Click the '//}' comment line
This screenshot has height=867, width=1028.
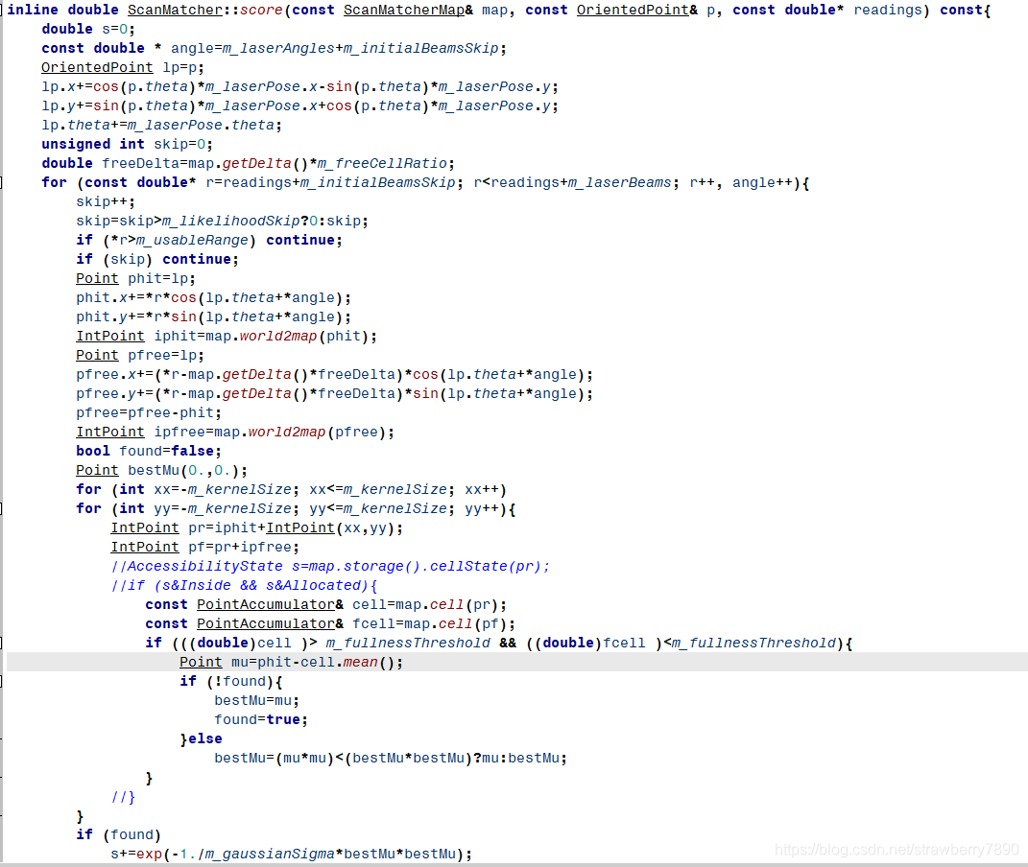(x=123, y=797)
